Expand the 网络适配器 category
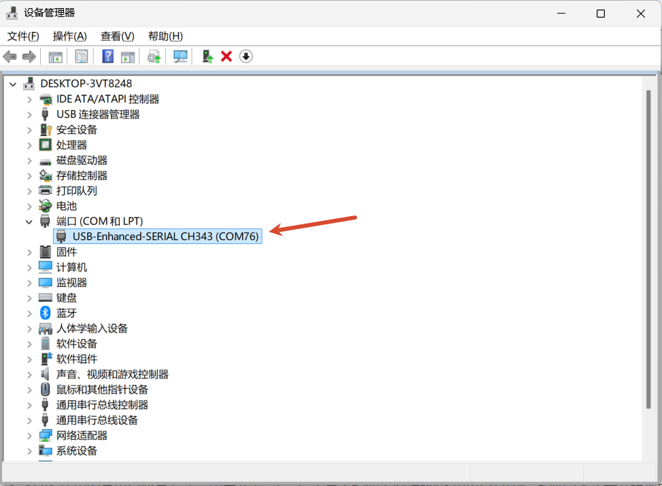The image size is (662, 486). click(29, 436)
